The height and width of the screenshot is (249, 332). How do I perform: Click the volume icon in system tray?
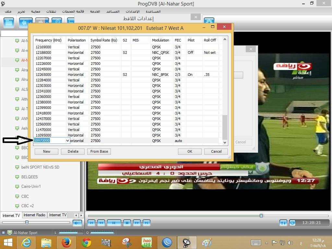pyautogui.click(x=290, y=243)
